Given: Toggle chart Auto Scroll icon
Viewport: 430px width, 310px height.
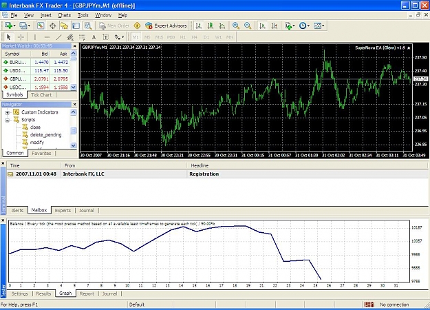Looking at the screenshot, I should 262,25.
